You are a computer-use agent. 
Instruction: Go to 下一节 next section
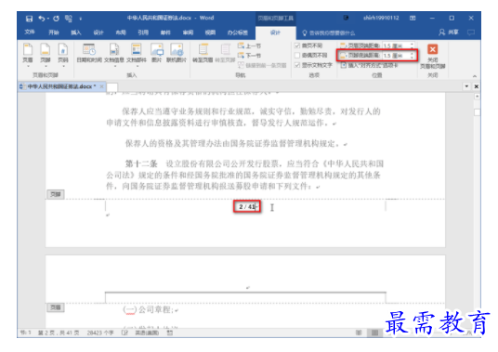click(249, 56)
